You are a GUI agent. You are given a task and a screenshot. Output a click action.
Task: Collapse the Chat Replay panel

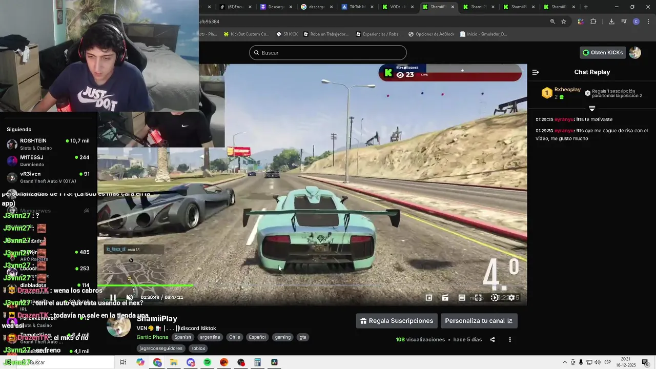pyautogui.click(x=536, y=72)
